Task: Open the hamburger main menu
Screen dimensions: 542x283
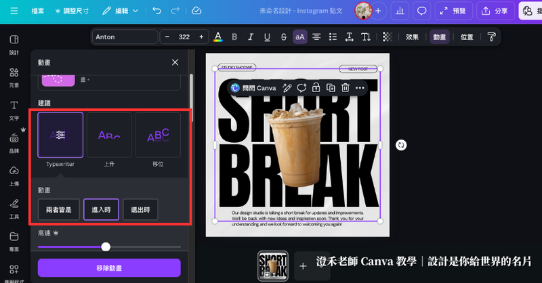Action: [x=14, y=11]
